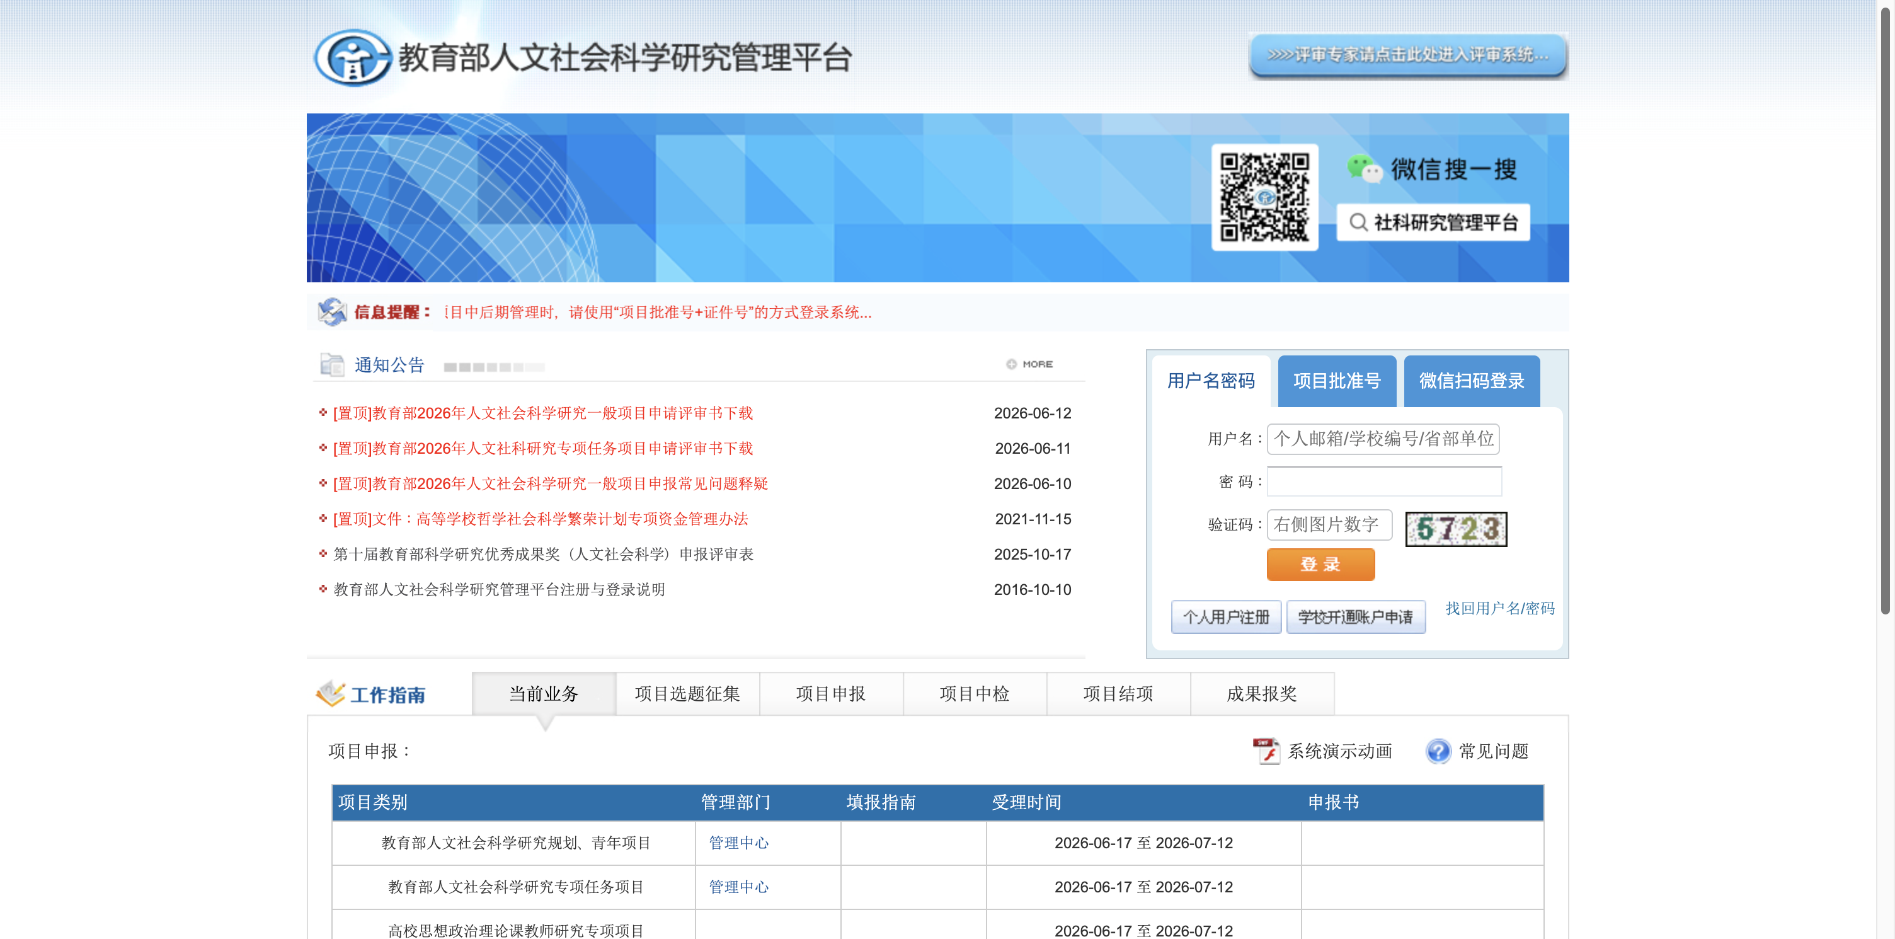Refresh the captcha image 5723

(x=1456, y=529)
